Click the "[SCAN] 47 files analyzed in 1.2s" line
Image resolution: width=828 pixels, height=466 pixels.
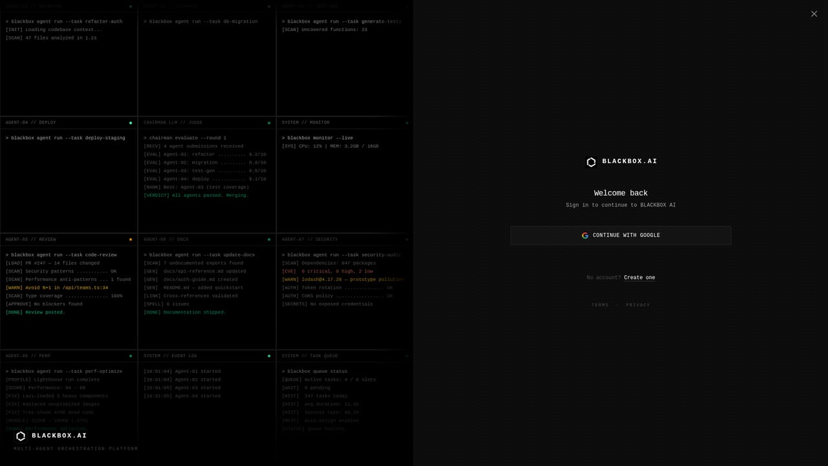51,38
